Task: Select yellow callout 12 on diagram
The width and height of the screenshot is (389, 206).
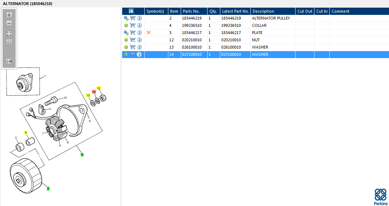Action: point(99,88)
